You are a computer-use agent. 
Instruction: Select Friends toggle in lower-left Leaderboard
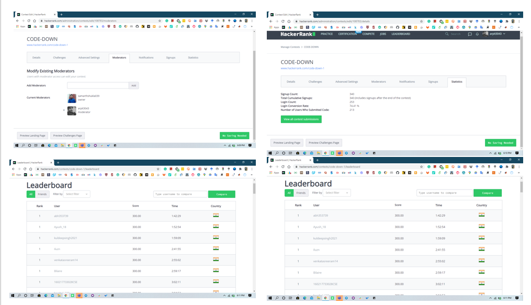pos(42,194)
